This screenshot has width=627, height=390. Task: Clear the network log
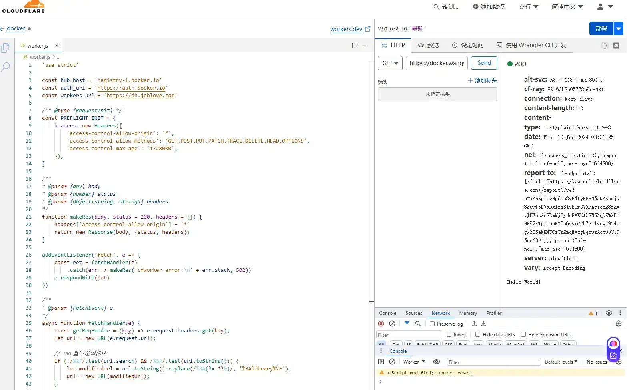[392, 324]
